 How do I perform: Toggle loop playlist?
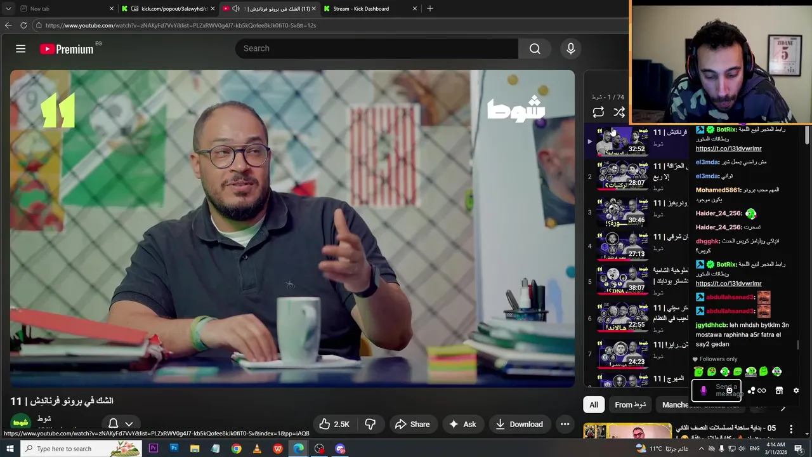598,112
